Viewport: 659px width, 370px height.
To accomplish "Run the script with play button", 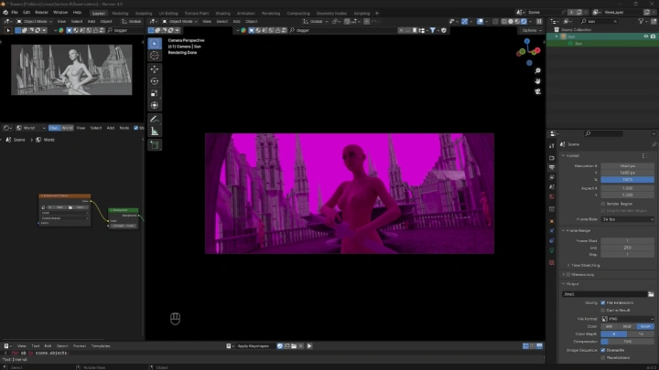I will point(309,346).
